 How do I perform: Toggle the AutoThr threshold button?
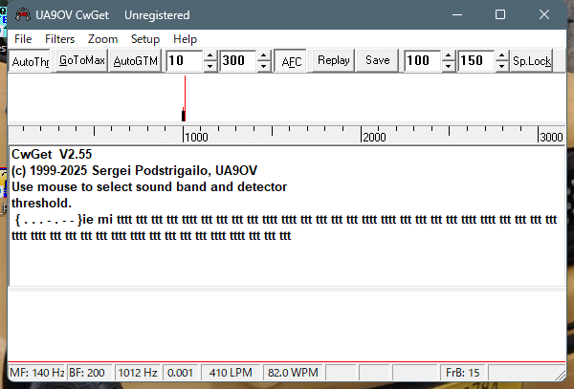30,61
